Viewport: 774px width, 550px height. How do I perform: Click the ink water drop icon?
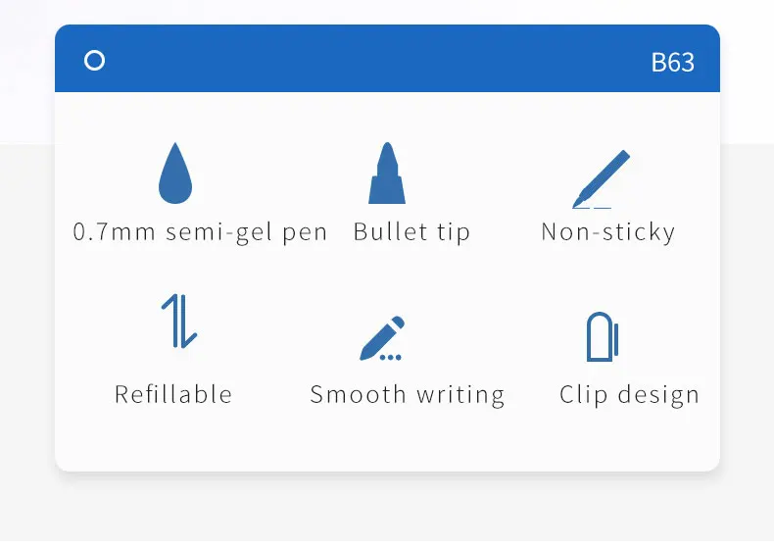tap(175, 173)
